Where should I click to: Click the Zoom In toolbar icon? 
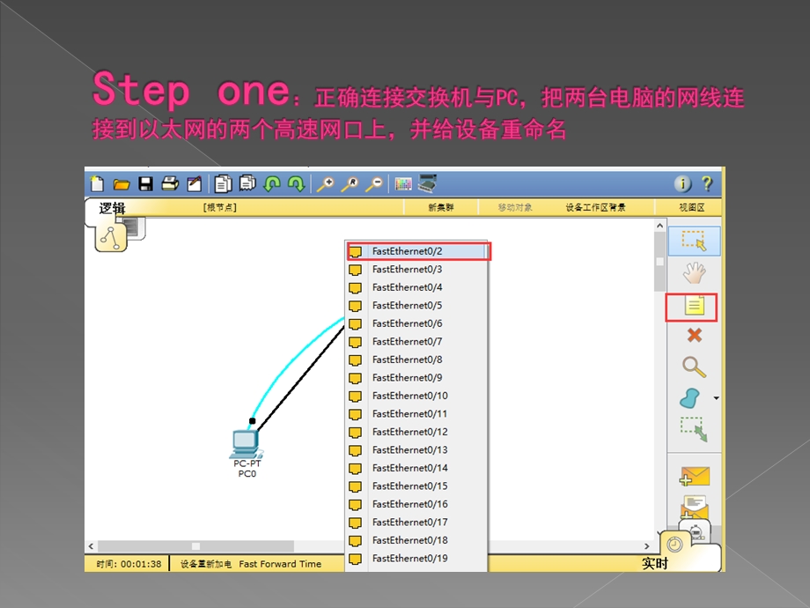(x=327, y=183)
